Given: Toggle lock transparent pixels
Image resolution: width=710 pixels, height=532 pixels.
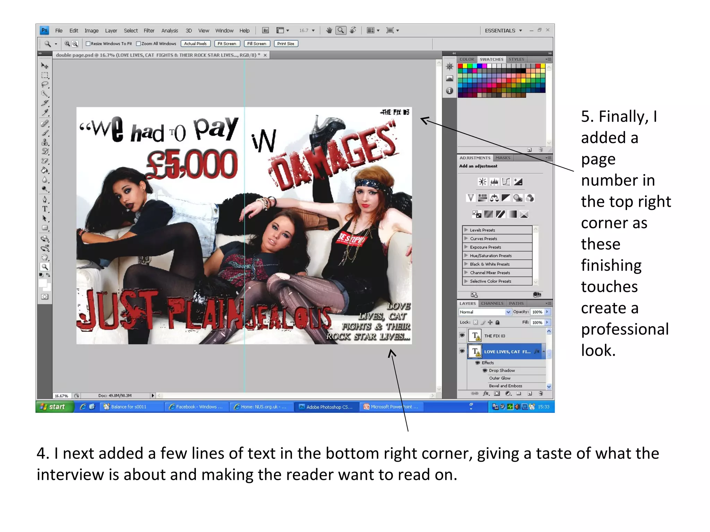Looking at the screenshot, I should [476, 322].
